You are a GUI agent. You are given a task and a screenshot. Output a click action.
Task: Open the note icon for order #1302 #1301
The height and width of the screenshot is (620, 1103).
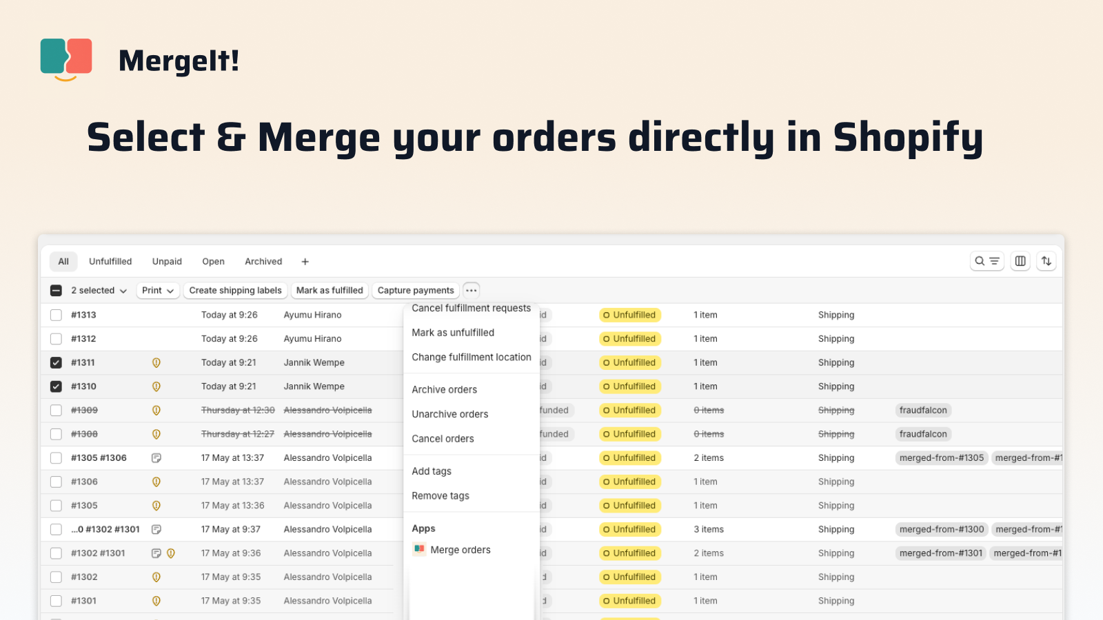coord(156,553)
